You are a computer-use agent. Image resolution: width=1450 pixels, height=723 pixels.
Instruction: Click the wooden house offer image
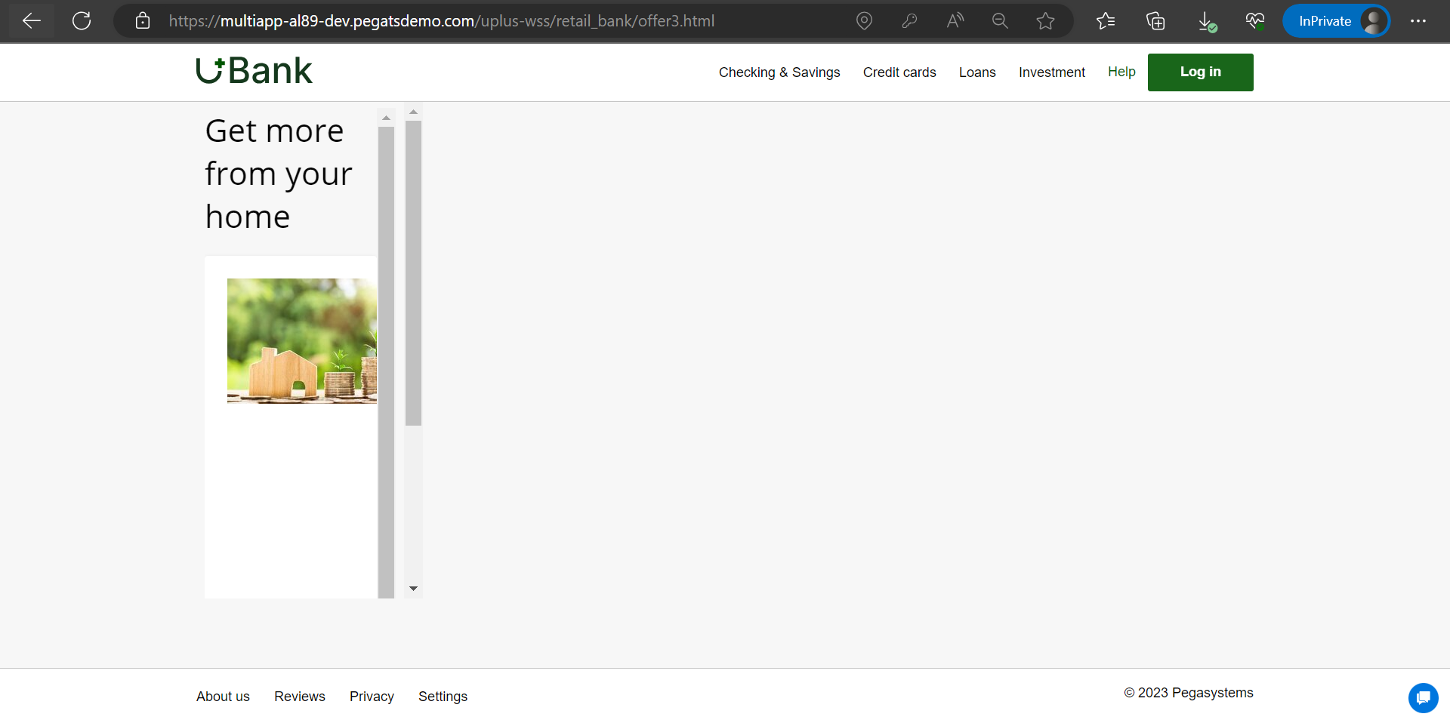[x=301, y=340]
